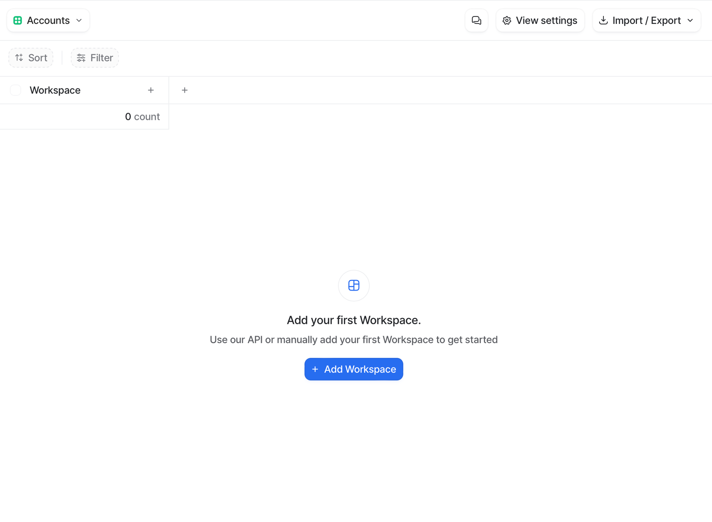712x522 pixels.
Task: Expand the Accounts view dropdown chevron
Action: click(x=79, y=20)
